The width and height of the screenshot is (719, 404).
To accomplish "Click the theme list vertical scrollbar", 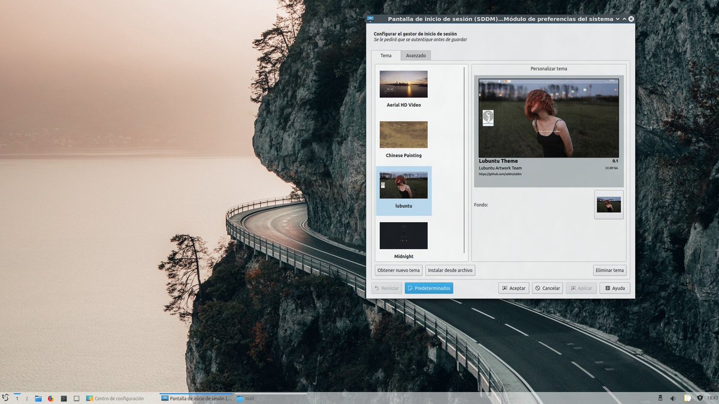I will tap(466, 160).
